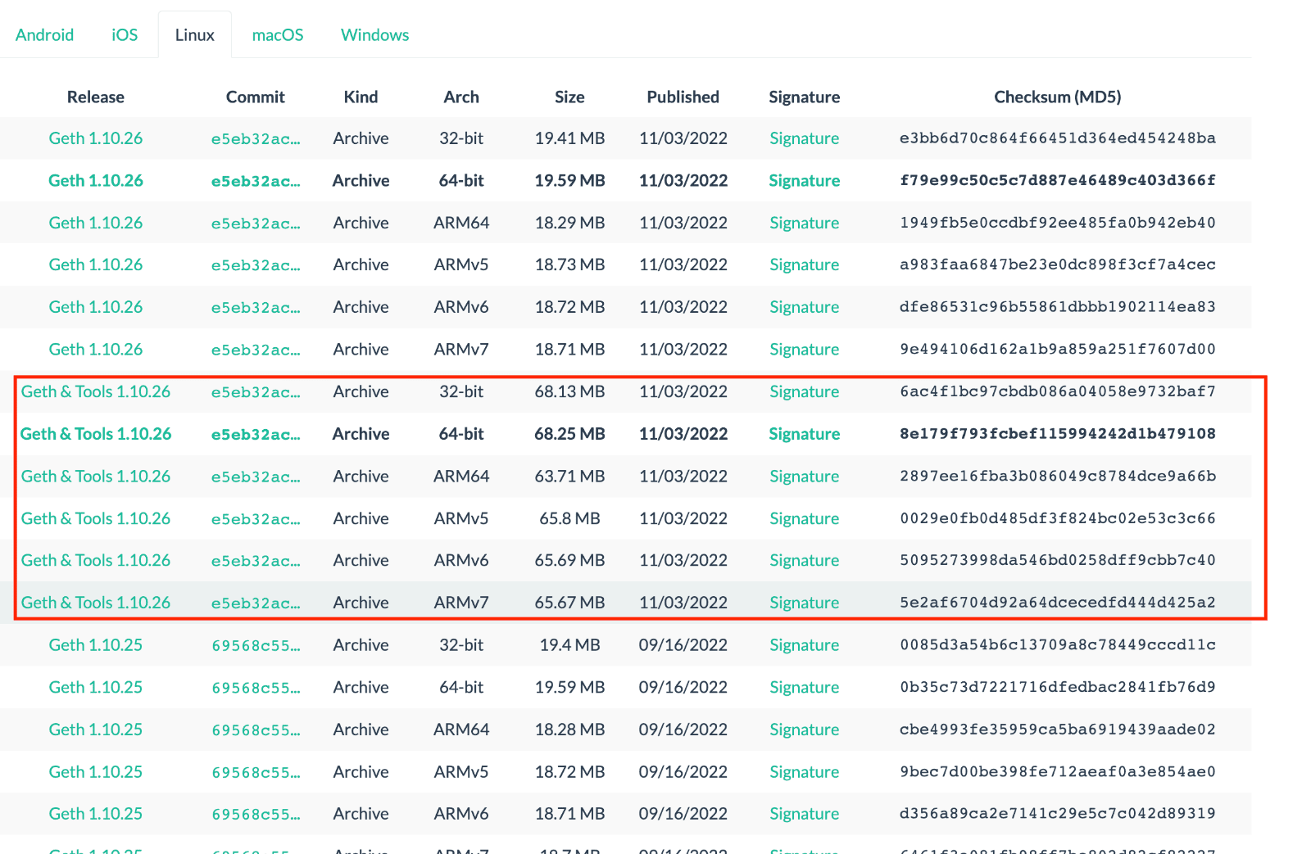Download bold Geth 1.10.26 64-bit release

pyautogui.click(x=96, y=181)
